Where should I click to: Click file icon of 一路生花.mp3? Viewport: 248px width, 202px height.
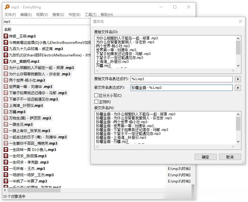pyautogui.click(x=6, y=124)
